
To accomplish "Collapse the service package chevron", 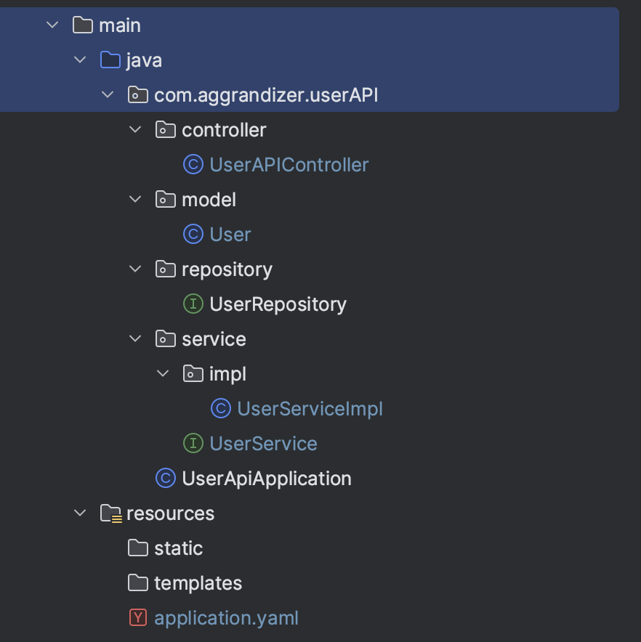I will (x=135, y=339).
